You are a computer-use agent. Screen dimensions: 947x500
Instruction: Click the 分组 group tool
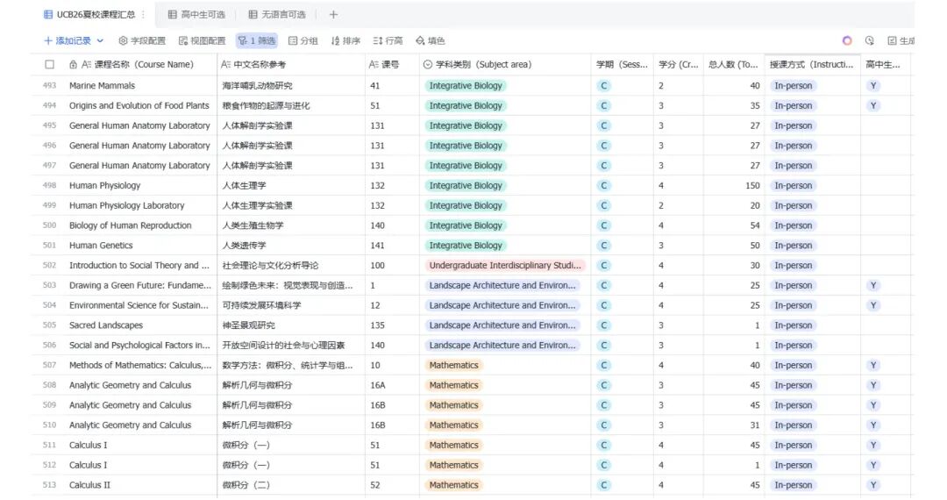point(303,40)
